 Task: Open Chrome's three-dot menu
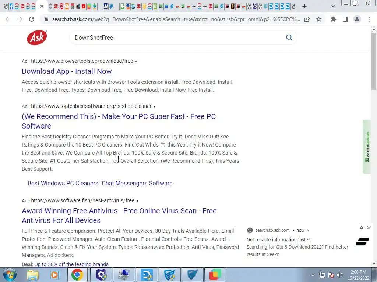click(369, 19)
